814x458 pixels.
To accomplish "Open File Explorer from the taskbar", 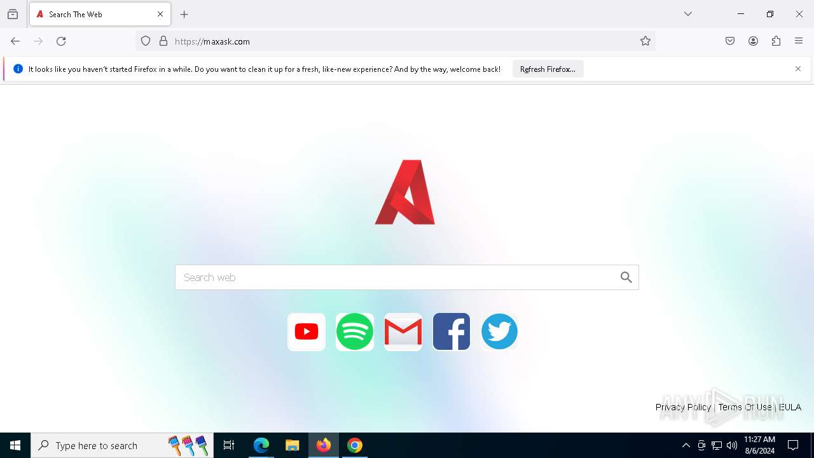I will (x=293, y=445).
